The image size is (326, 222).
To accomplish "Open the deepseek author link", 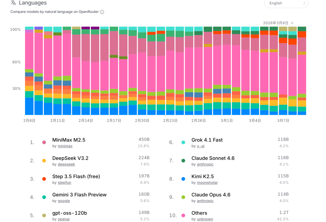I will point(66,164).
